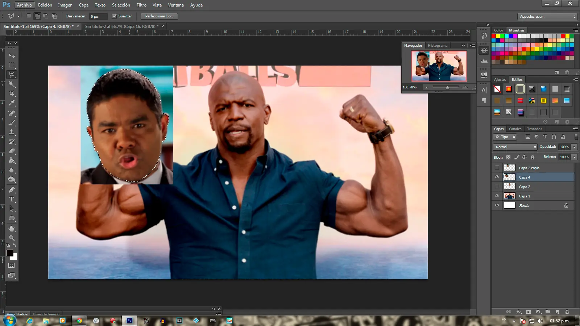Click the black foreground color swatch
Viewport: 580px width, 326px height.
click(x=10, y=253)
